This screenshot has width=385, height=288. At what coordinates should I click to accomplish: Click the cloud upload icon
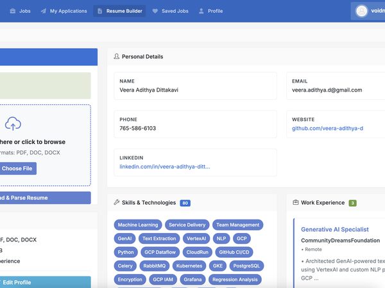pos(13,124)
